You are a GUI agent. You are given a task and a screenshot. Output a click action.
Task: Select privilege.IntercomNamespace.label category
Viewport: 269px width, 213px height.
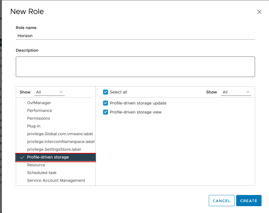pyautogui.click(x=60, y=142)
